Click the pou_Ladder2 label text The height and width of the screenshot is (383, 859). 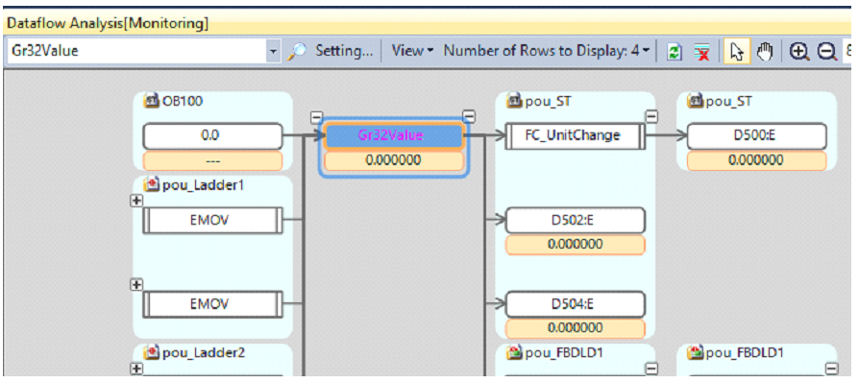coord(204,353)
